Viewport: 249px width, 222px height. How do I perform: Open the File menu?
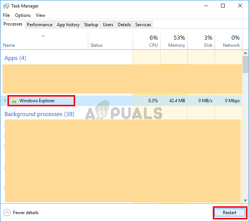(x=6, y=15)
